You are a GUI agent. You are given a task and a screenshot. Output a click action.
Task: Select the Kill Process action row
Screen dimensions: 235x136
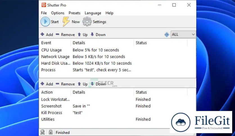pyautogui.click(x=117, y=113)
